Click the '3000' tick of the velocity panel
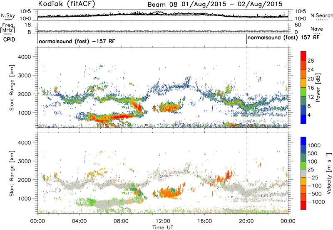The width and height of the screenshot is (333, 230). tap(24, 161)
